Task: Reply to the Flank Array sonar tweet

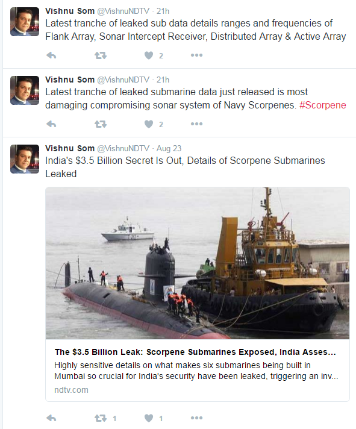Action: point(51,55)
